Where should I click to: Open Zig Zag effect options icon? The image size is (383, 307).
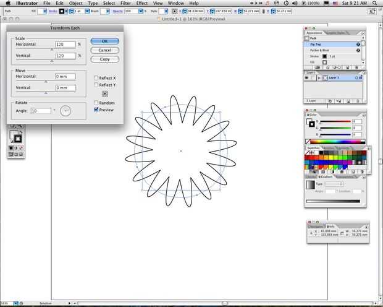click(358, 45)
